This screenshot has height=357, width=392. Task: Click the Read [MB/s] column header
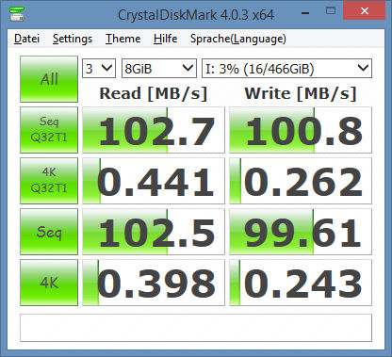[x=154, y=93]
